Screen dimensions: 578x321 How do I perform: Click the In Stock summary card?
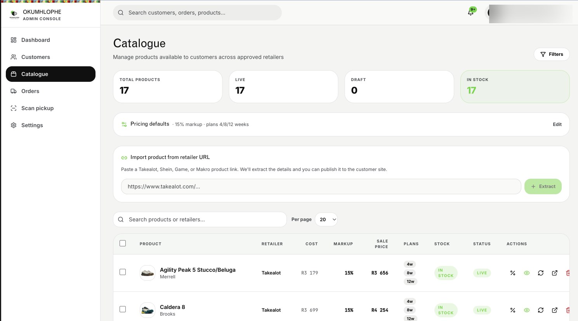point(515,86)
